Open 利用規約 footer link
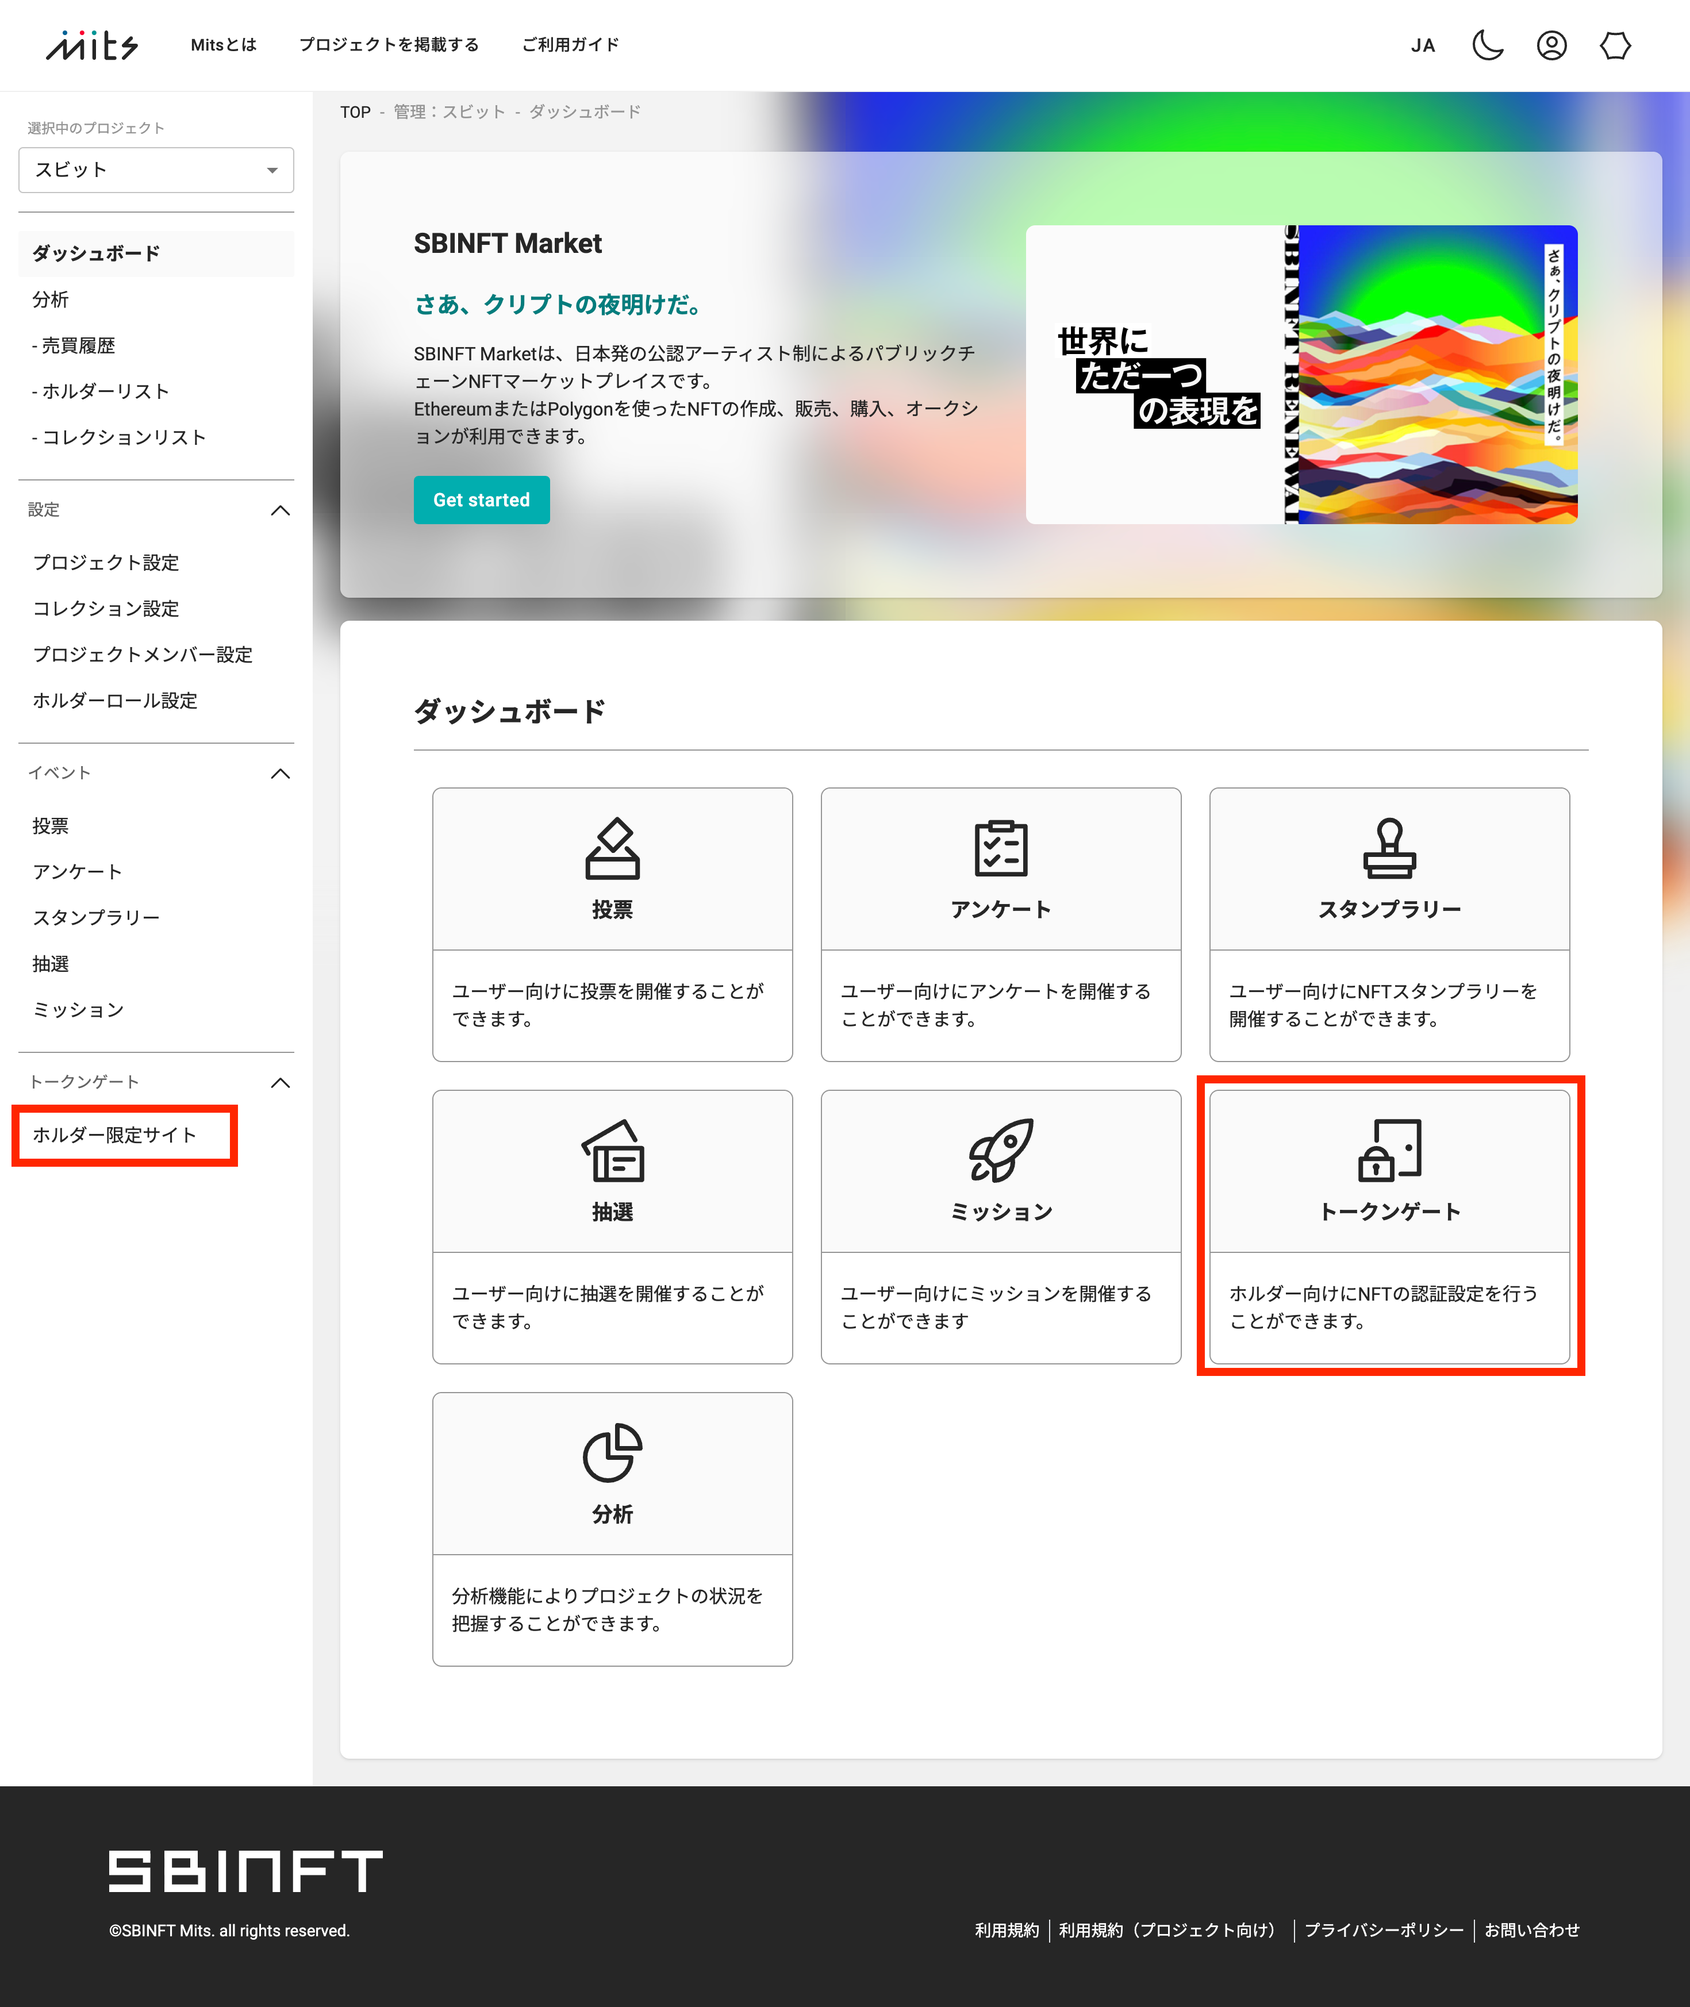The width and height of the screenshot is (1690, 2007). click(x=1007, y=1931)
